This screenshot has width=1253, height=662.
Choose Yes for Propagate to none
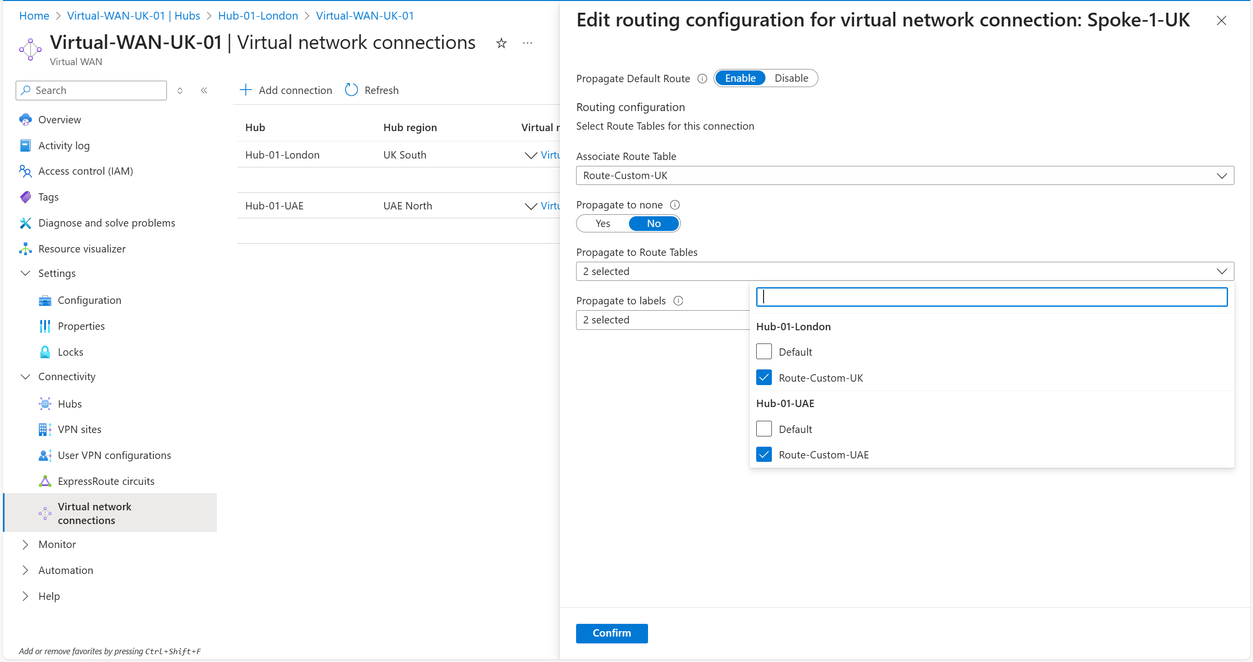click(603, 224)
